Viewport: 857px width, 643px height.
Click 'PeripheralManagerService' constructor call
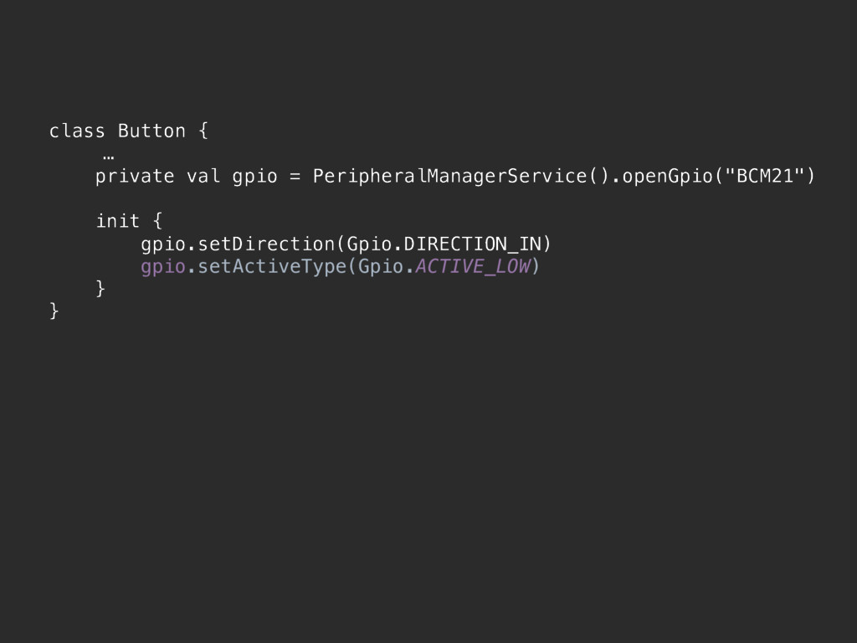click(x=449, y=177)
